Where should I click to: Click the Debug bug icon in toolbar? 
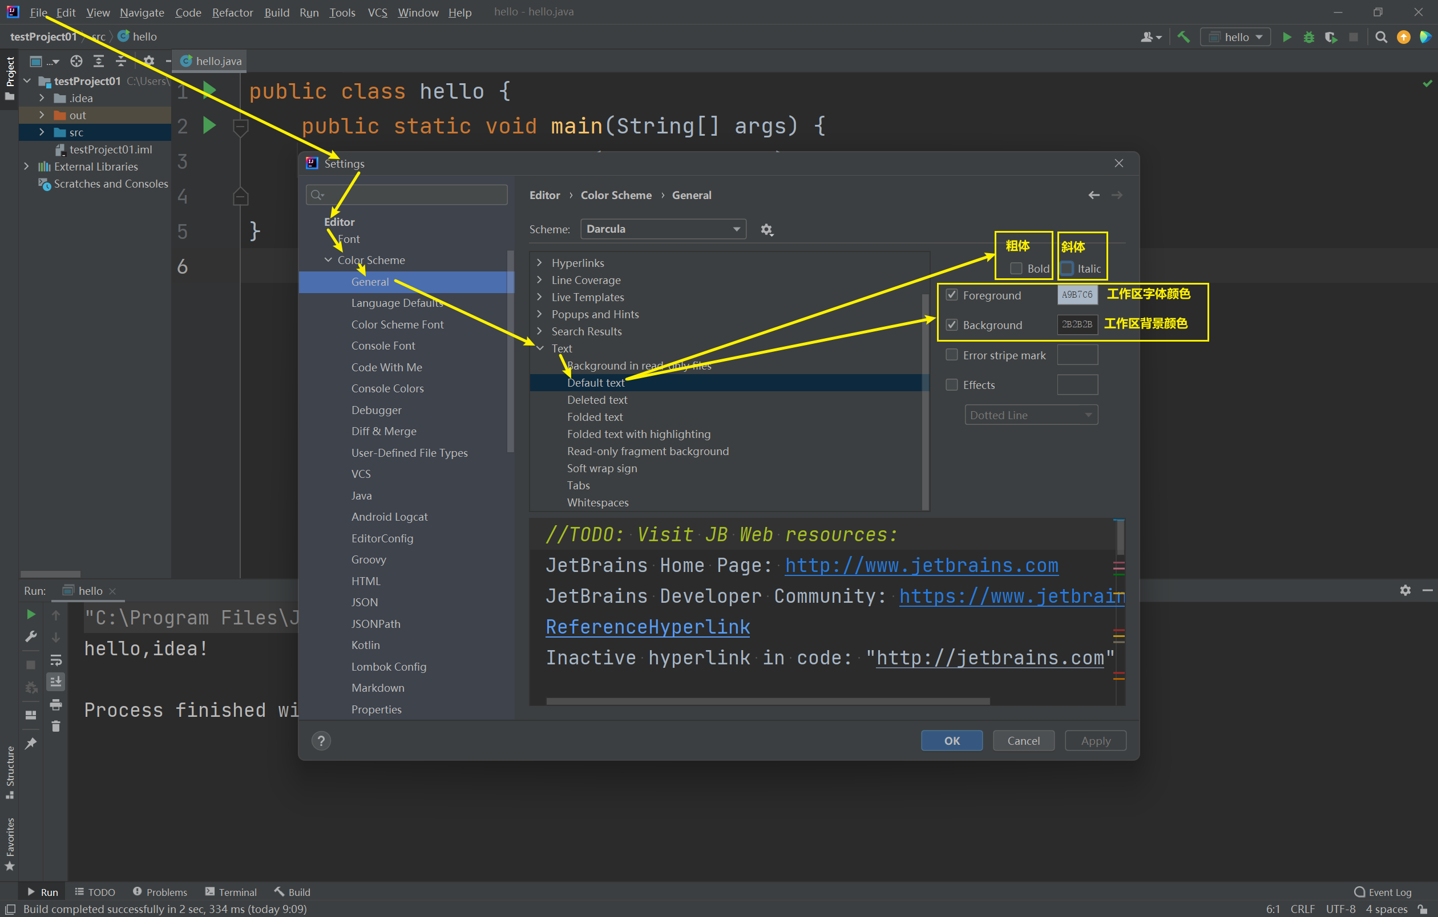[1308, 37]
